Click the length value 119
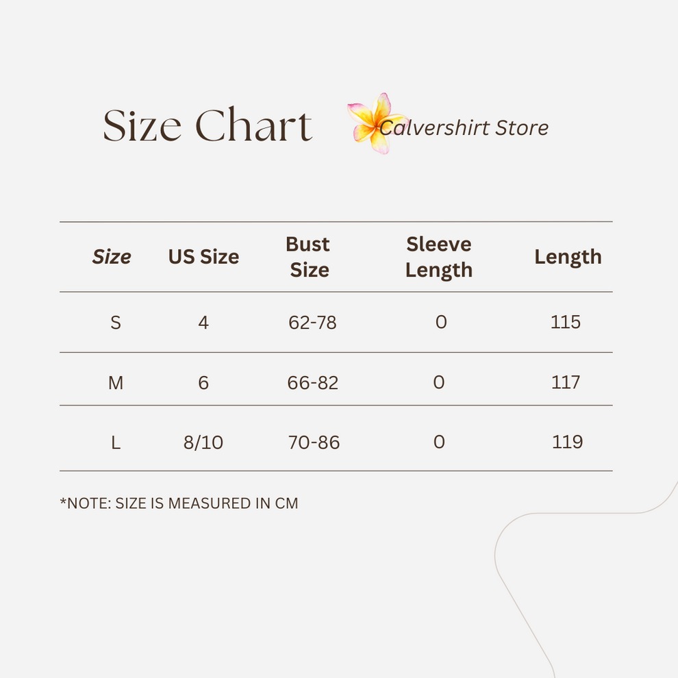 (x=567, y=442)
